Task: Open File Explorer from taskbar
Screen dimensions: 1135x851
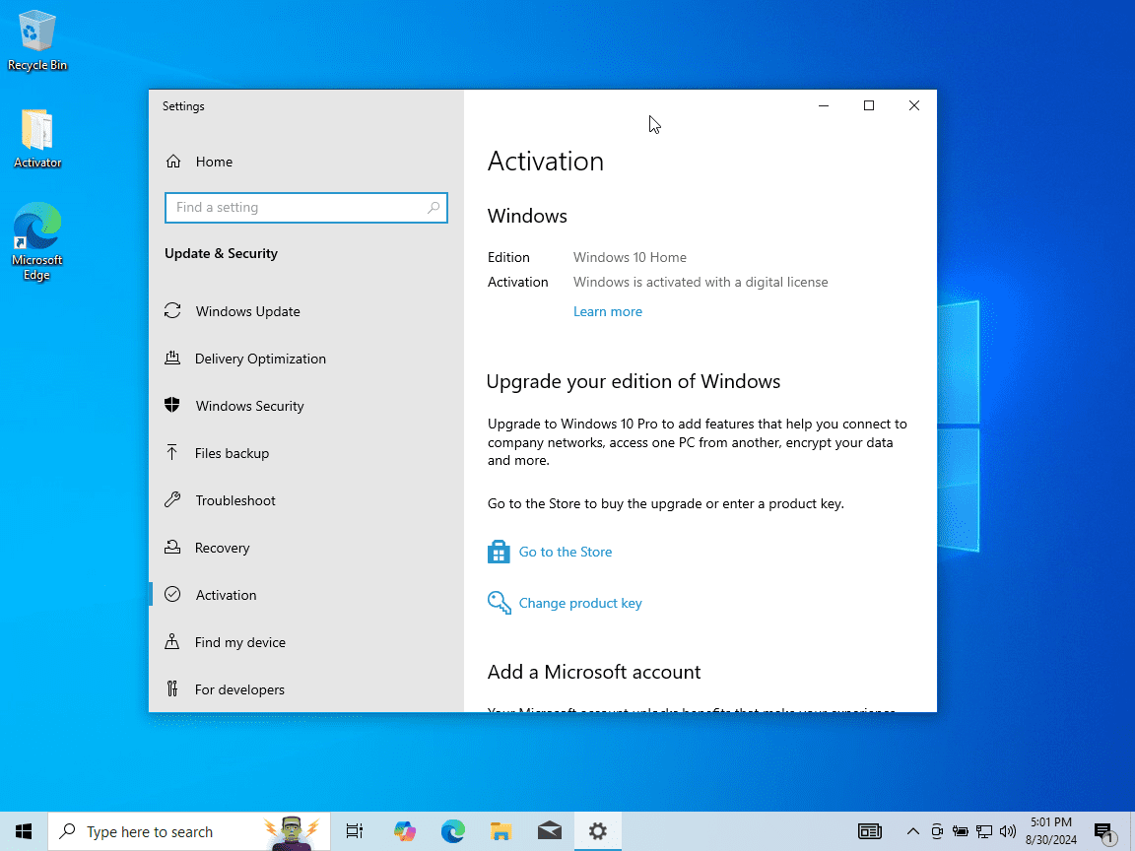Action: [x=501, y=831]
